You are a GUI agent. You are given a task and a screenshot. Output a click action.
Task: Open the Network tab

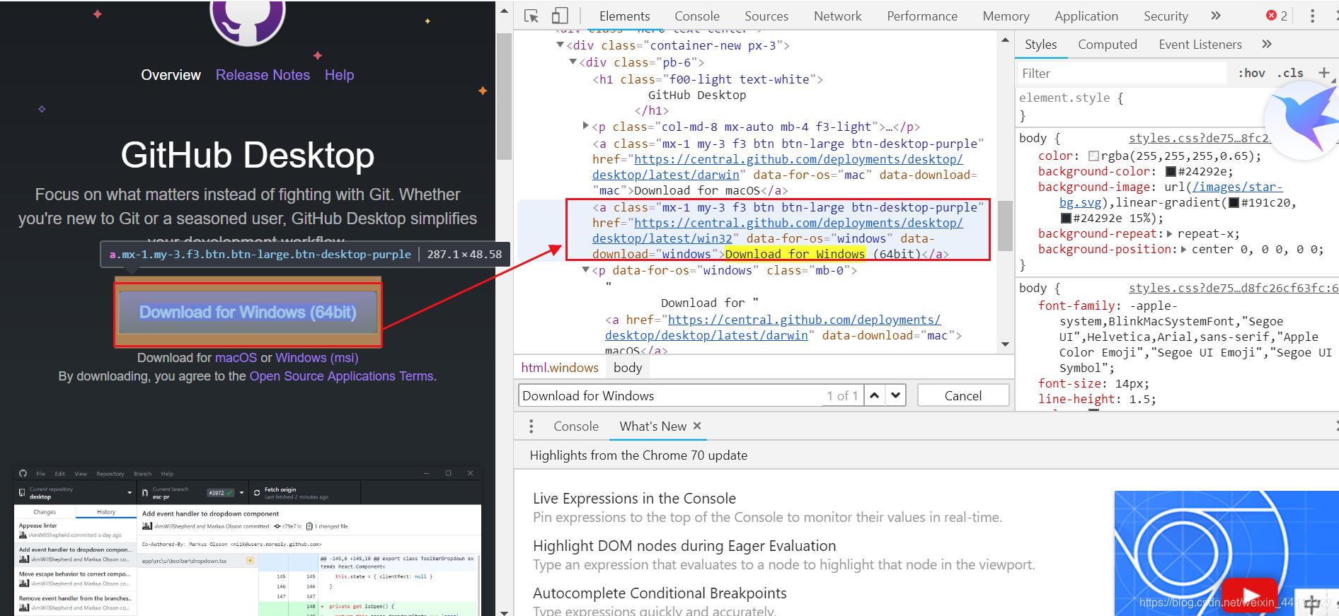tap(837, 16)
